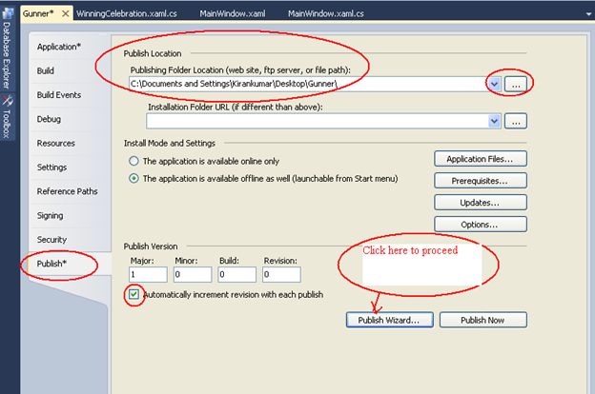Click the Build version field
The height and width of the screenshot is (394, 595).
(x=237, y=275)
